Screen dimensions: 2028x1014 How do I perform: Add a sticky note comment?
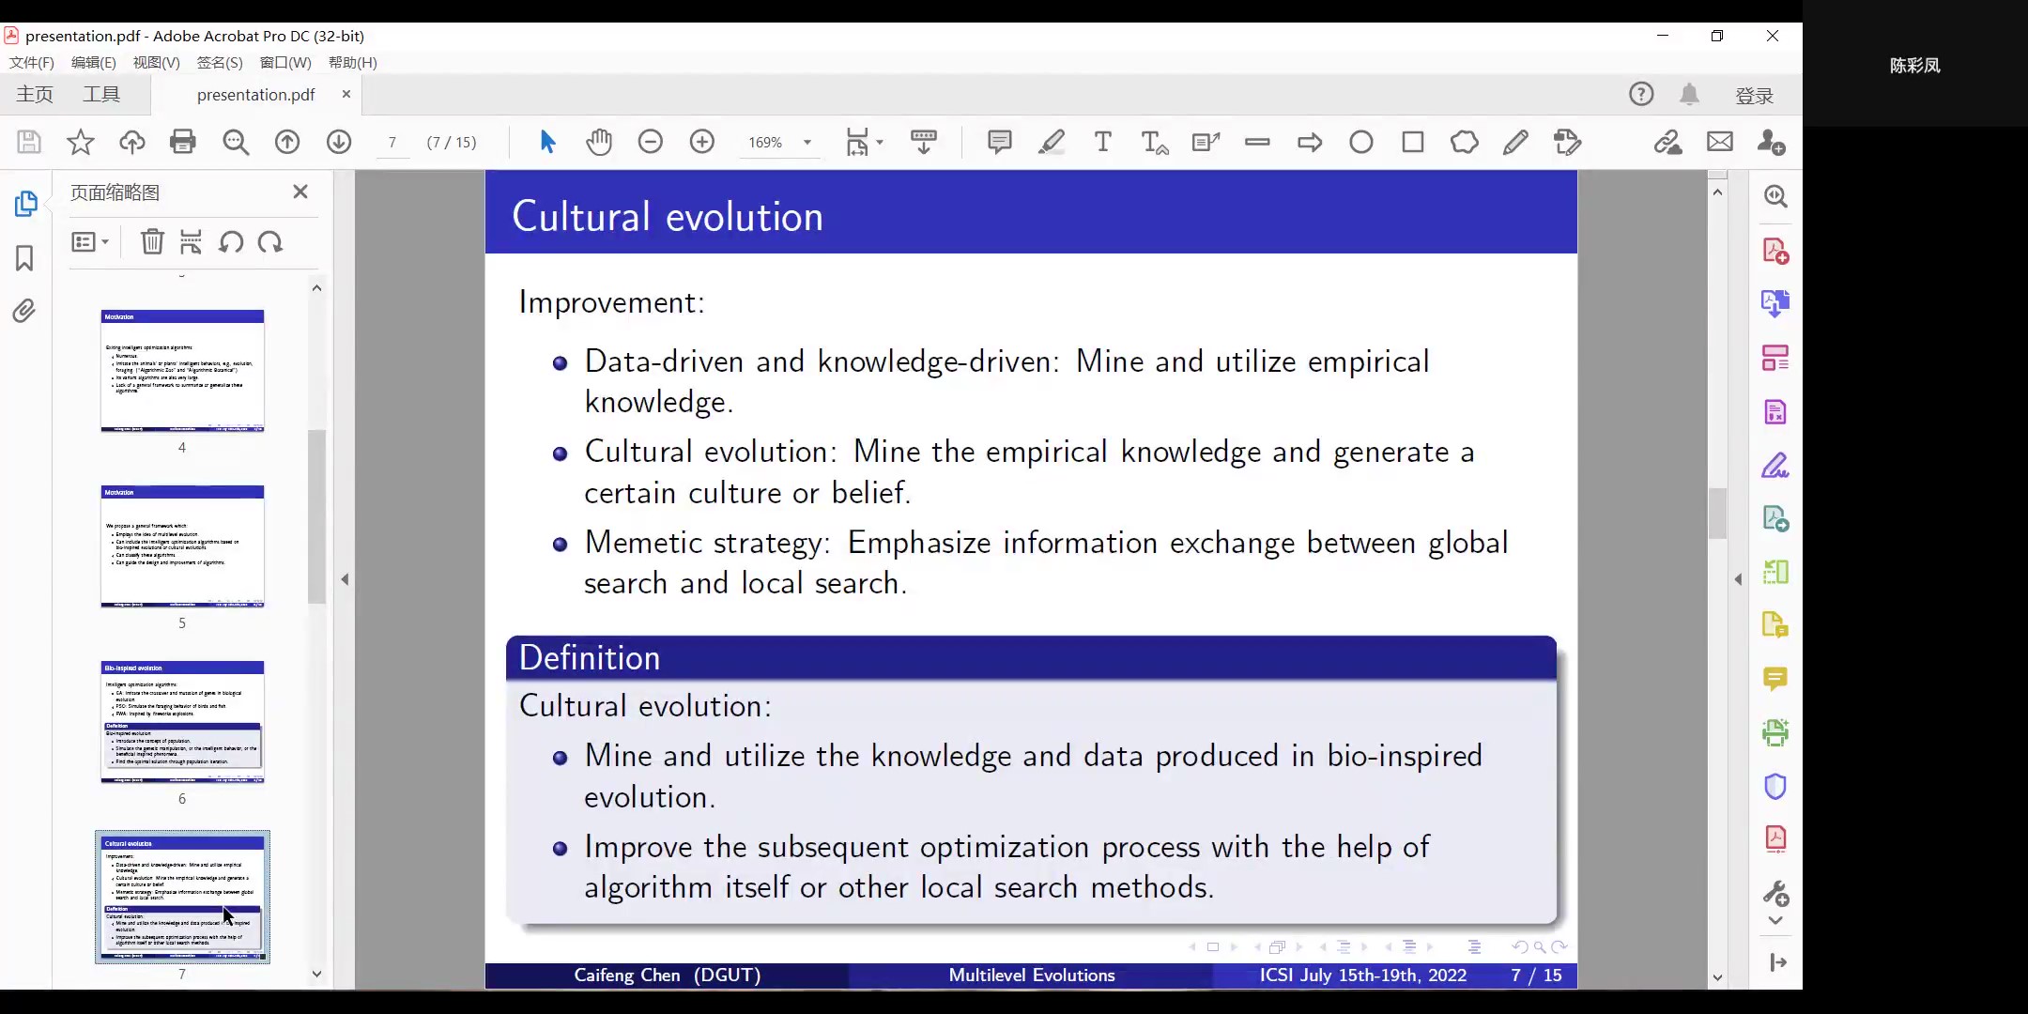click(1000, 142)
